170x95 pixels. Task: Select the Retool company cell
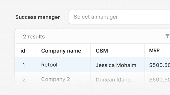pos(63,65)
